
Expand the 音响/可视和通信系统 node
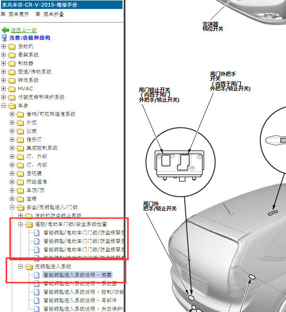[12, 114]
